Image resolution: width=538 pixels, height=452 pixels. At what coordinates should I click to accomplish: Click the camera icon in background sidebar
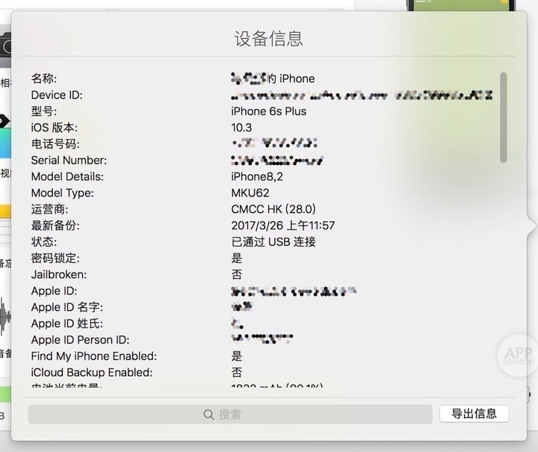pyautogui.click(x=5, y=47)
